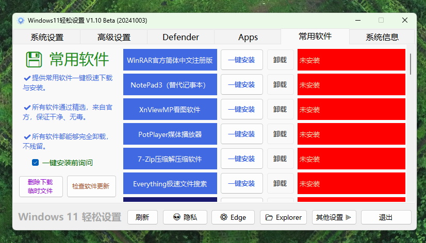
Task: Click 检查软件更新 button
Action: [x=91, y=186]
